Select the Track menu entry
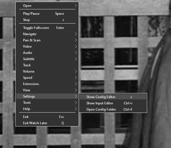 [x=47, y=65]
